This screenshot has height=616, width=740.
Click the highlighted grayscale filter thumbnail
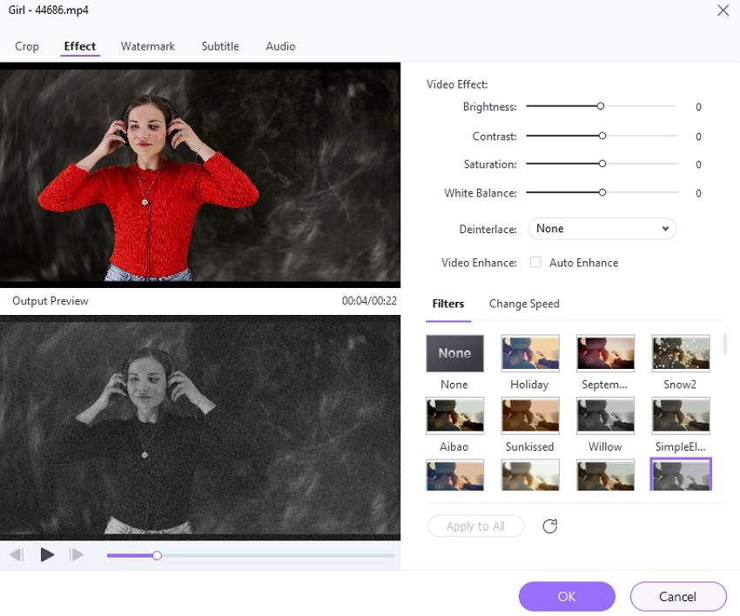tap(681, 474)
